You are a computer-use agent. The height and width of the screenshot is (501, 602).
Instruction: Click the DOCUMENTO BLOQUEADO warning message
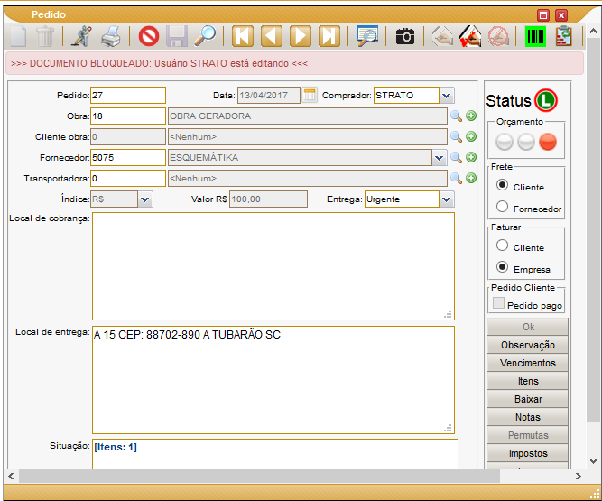click(x=159, y=63)
